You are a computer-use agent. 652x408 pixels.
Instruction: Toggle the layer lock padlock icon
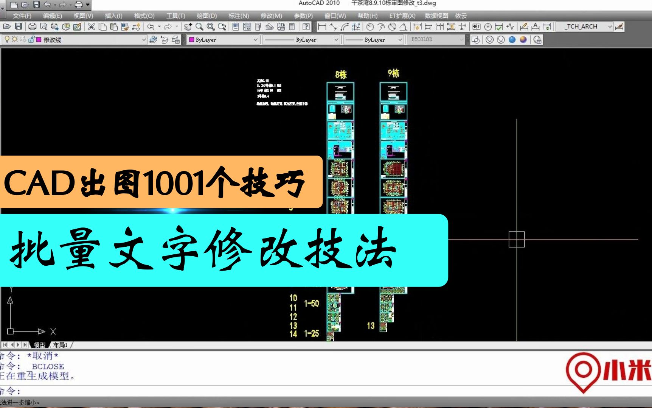(x=32, y=39)
